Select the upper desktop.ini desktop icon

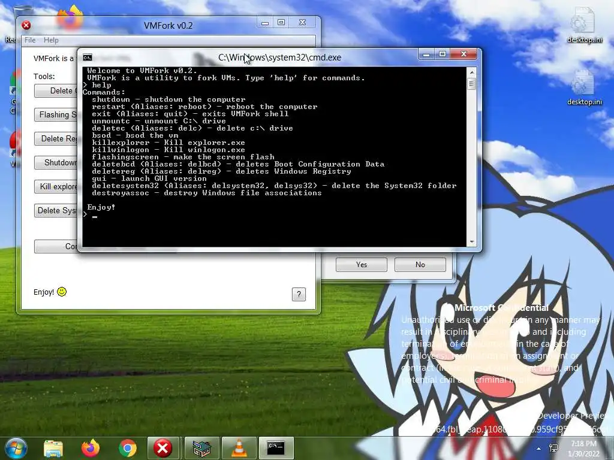[584, 26]
